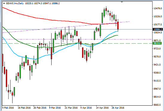Viewport: 164px width, 111px height.
Task: Click the 8967.0 price axis label
Action: (x=157, y=89)
